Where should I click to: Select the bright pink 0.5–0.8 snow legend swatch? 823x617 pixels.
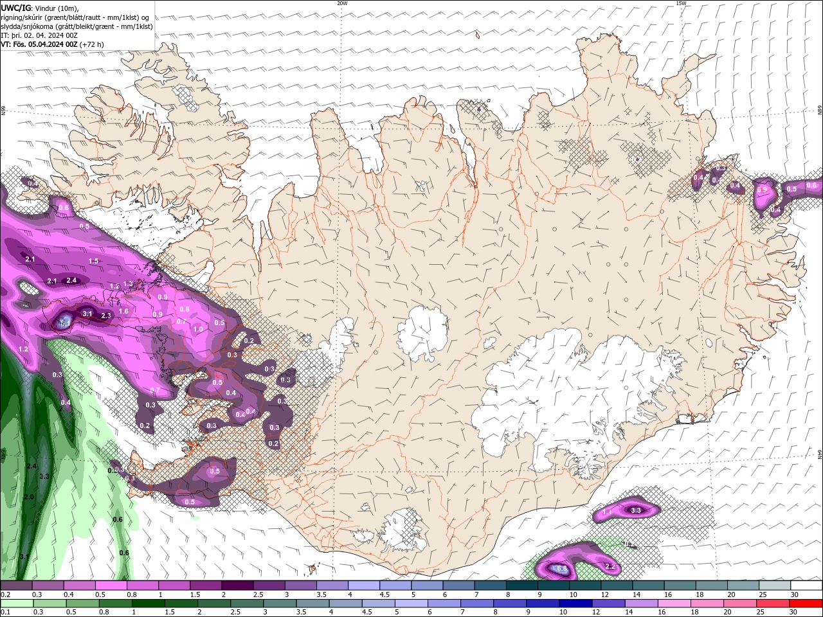click(111, 586)
